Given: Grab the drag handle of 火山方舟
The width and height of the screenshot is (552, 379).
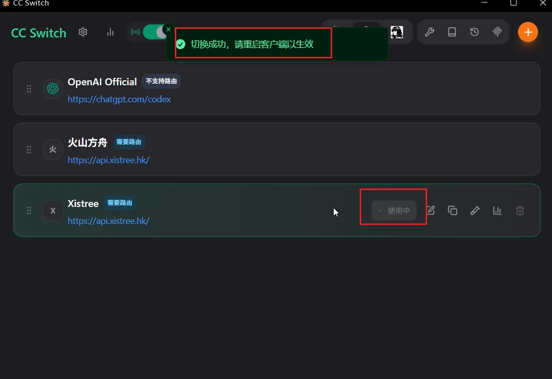Looking at the screenshot, I should tap(29, 150).
